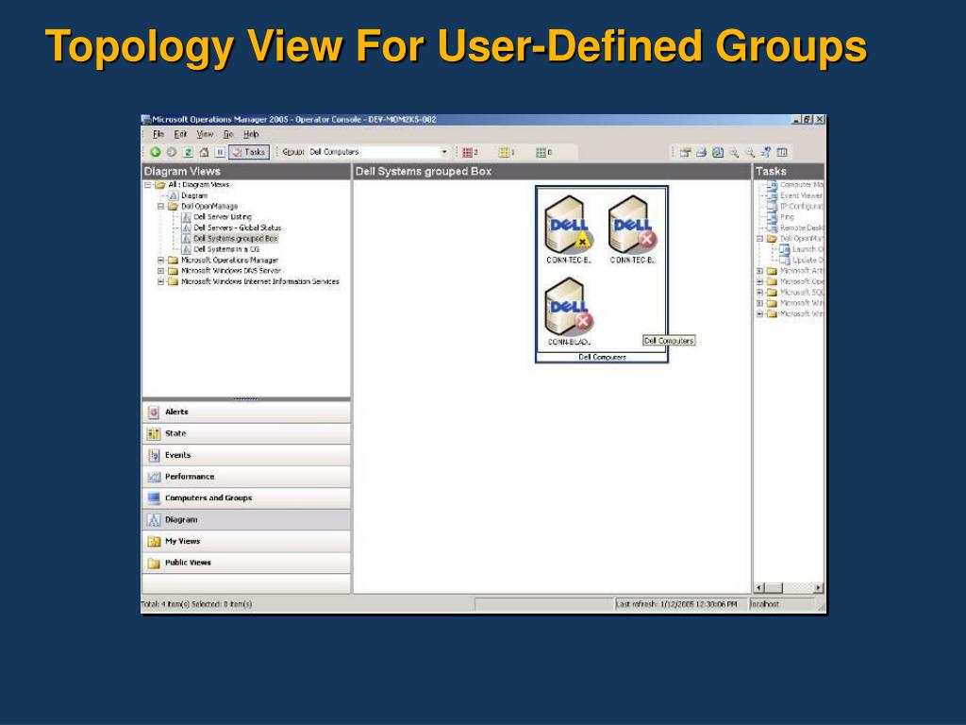Screen dimensions: 966x725
Task: Expand Microsoft Windows Internet Information Services folder
Action: (x=160, y=281)
